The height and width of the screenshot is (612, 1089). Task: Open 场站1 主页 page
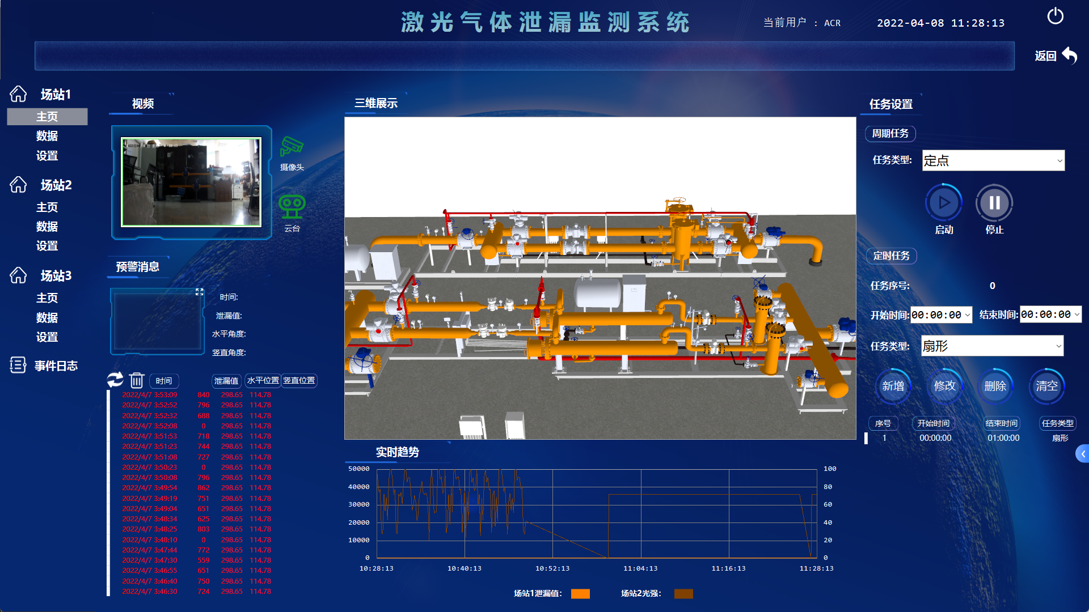pos(47,117)
